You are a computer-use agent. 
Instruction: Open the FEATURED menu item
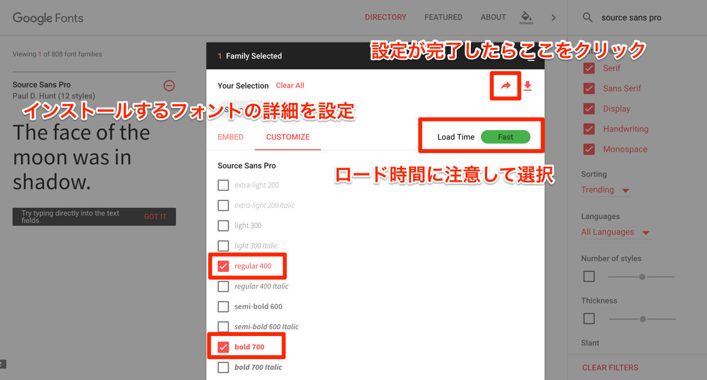tap(443, 17)
